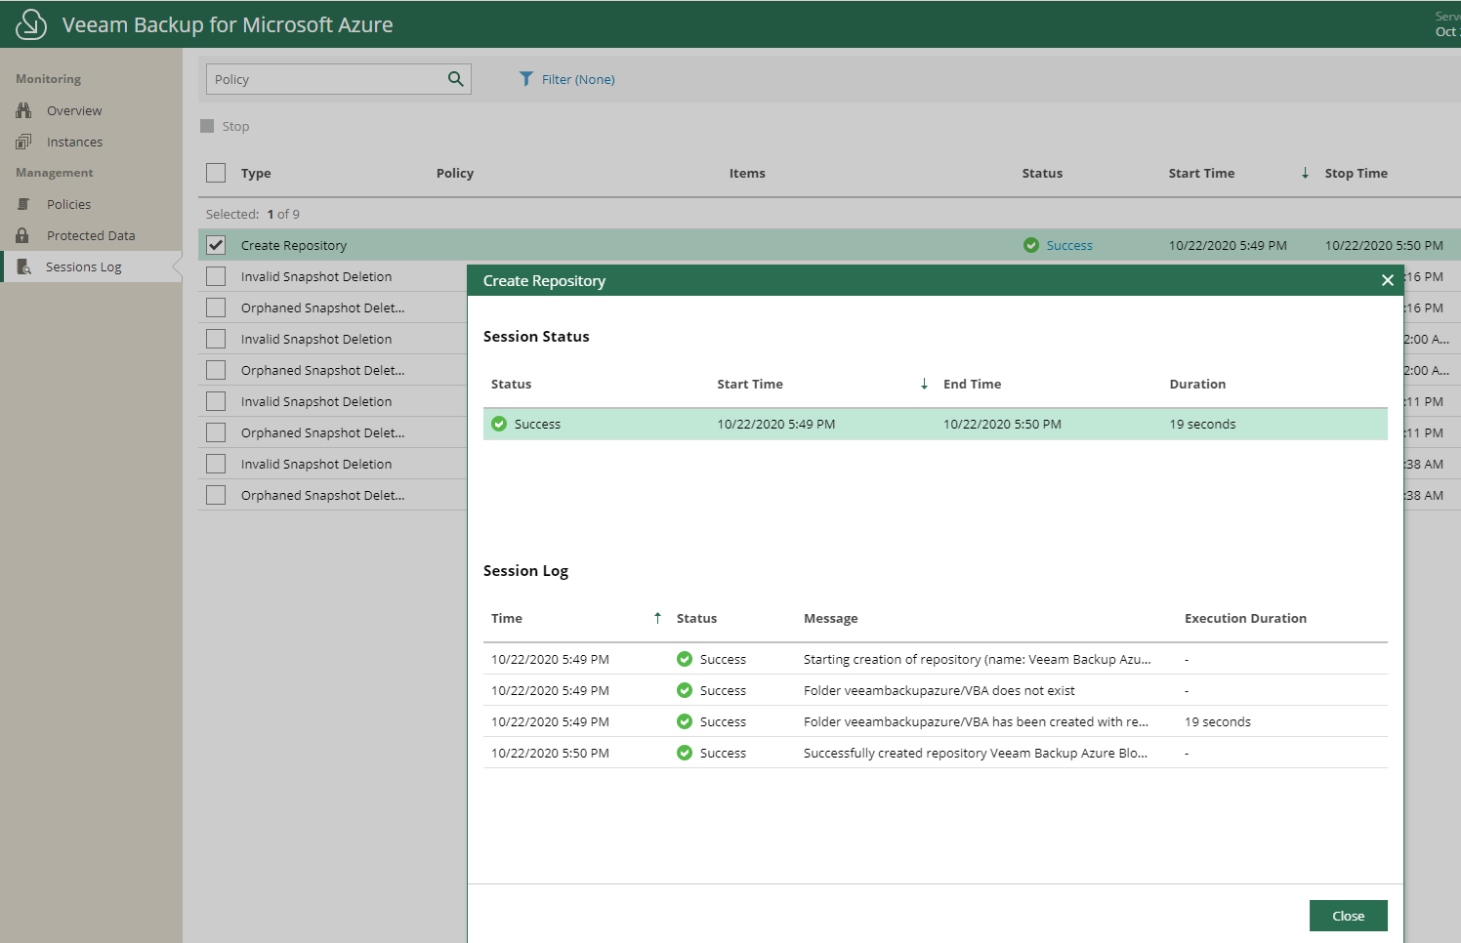
Task: Sort Session Log by Time arrow
Action: 657,618
